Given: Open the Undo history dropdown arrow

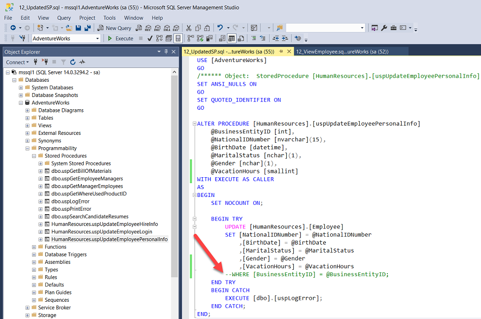Looking at the screenshot, I should coord(228,28).
